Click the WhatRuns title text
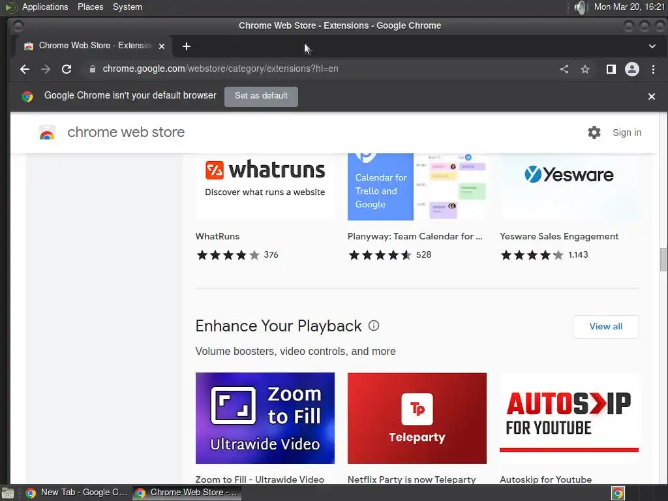Viewport: 668px width, 501px height. (217, 236)
